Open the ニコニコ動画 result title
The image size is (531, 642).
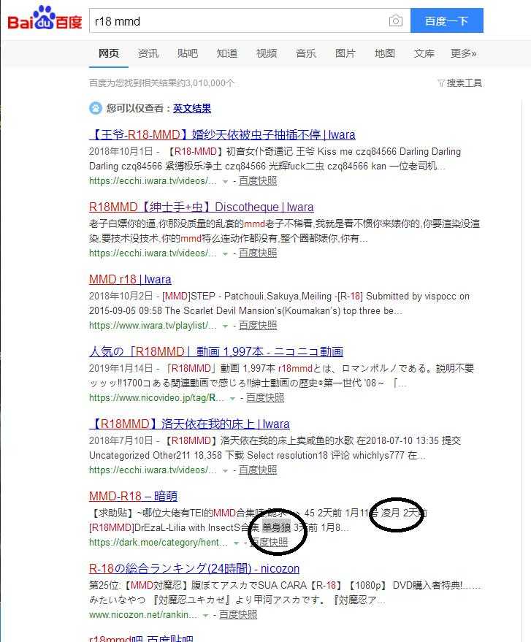click(216, 351)
